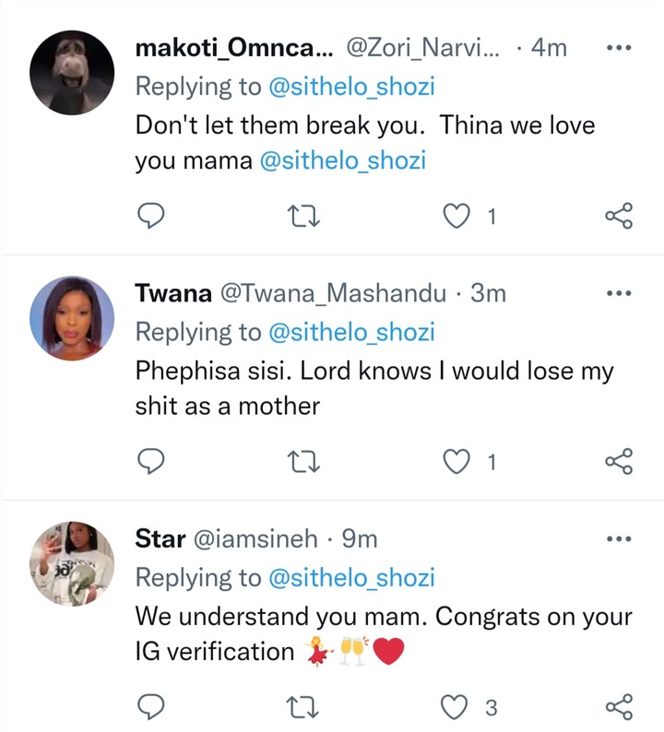View makoti_Omnca's donkey avatar

tap(72, 73)
